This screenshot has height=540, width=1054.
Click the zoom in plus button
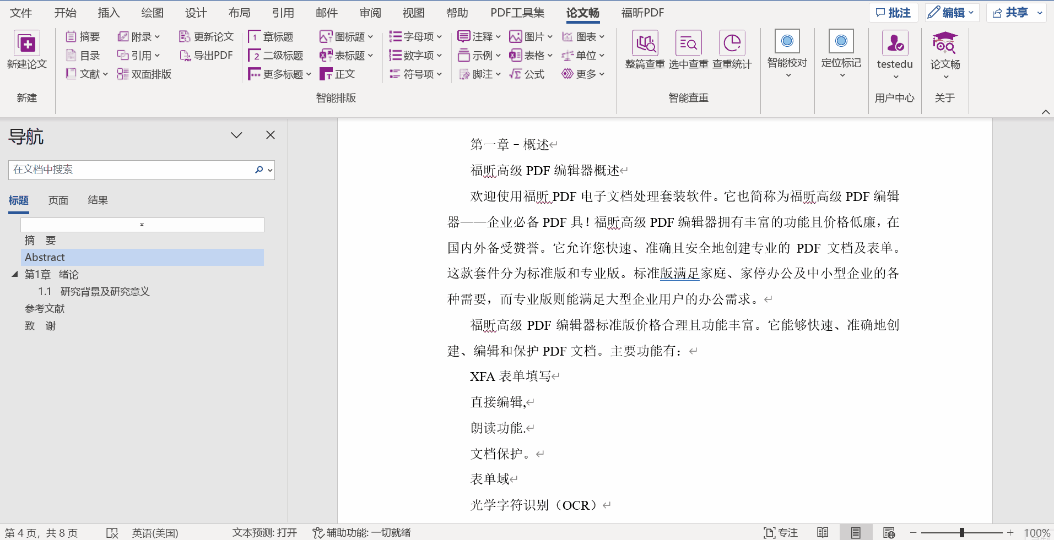[x=1010, y=533]
